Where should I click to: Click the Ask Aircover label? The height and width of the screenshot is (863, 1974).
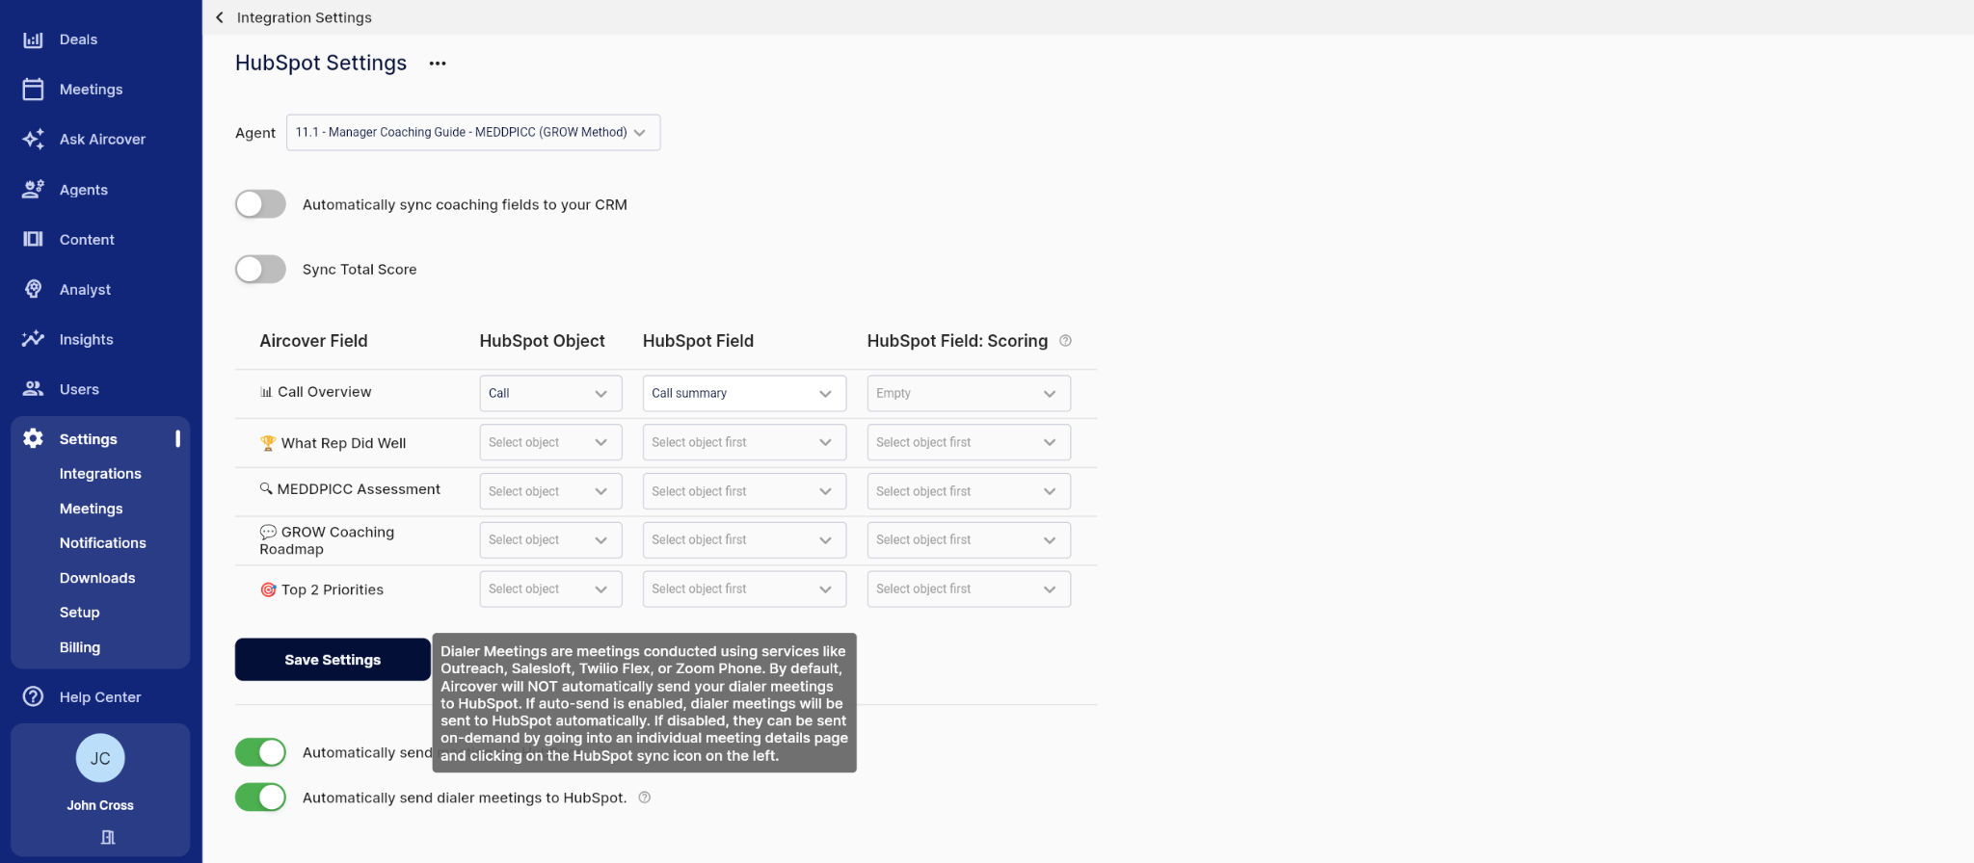coord(102,140)
